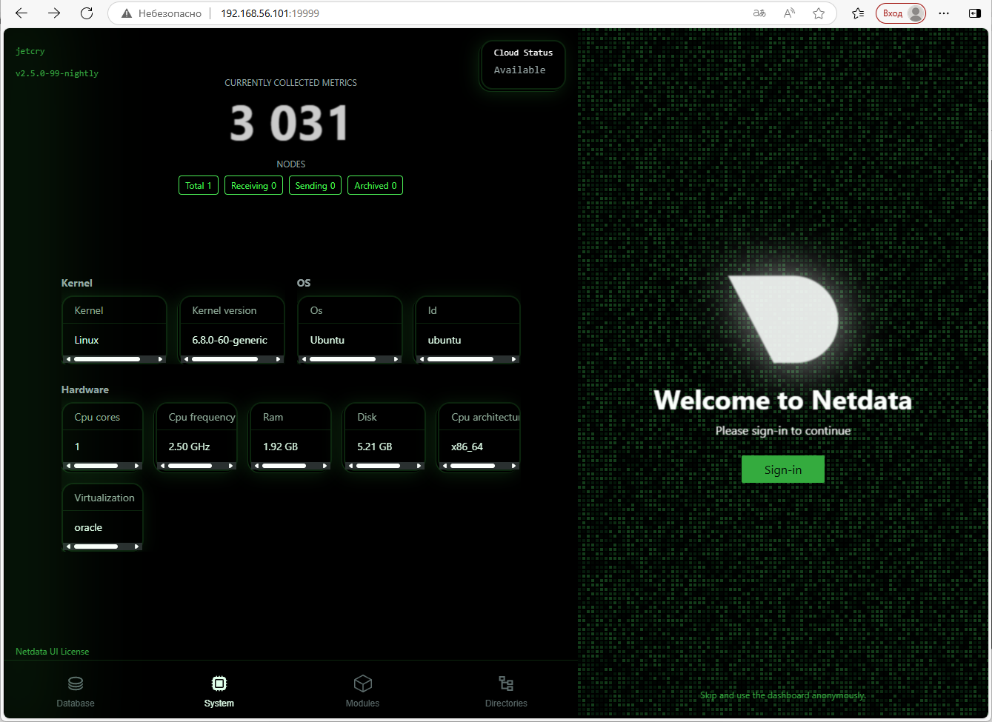Open the favorites list icon
Viewport: 992px width, 722px height.
coord(858,13)
